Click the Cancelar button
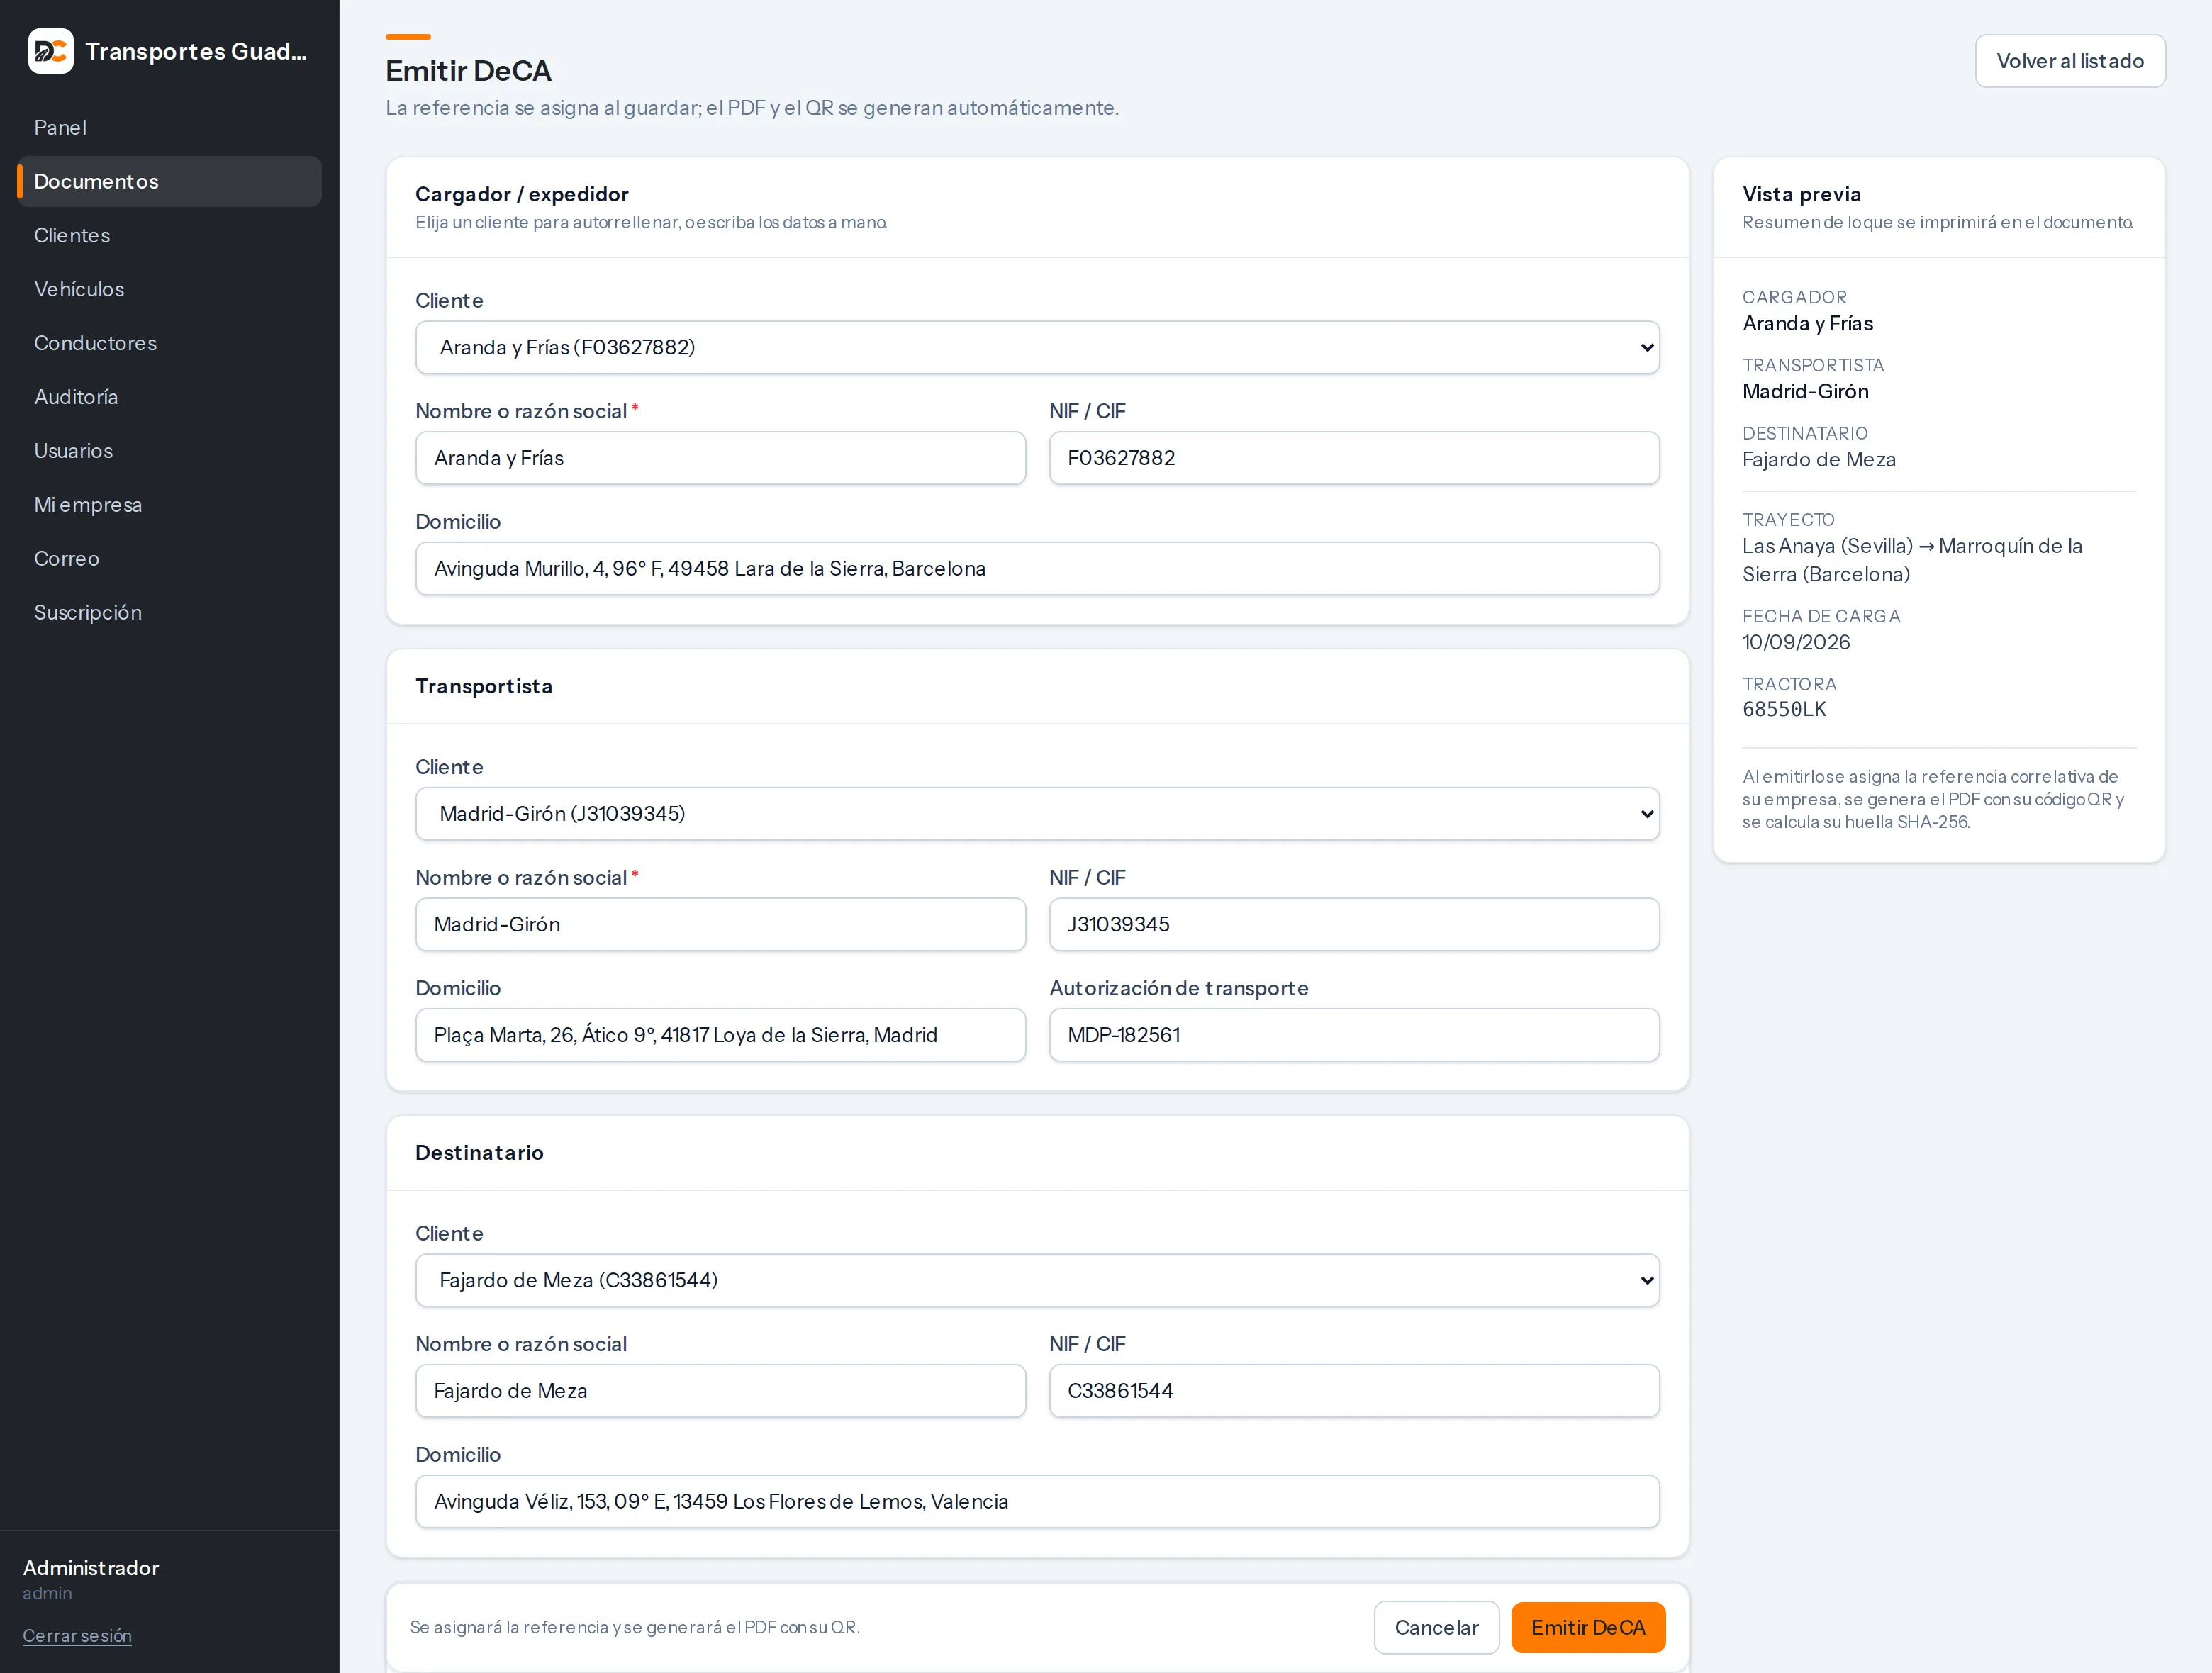 pos(1436,1628)
